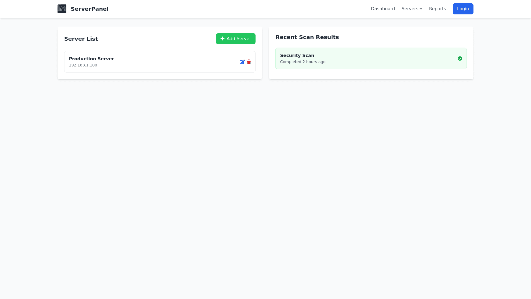Screen dimensions: 531x299
Task: Click the 192.168.1.100 IP address
Action: coord(83,65)
